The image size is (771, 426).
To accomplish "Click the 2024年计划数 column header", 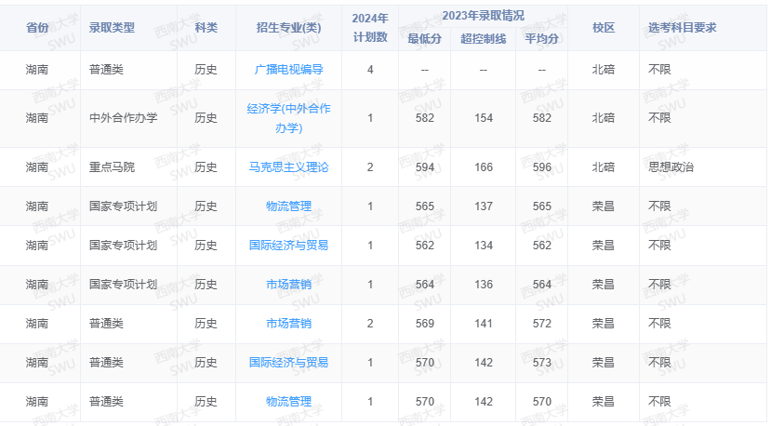I will pos(370,28).
